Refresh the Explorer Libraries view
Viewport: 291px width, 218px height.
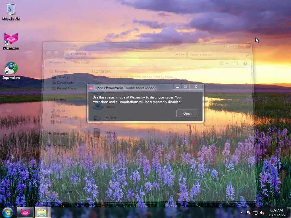coord(183,54)
